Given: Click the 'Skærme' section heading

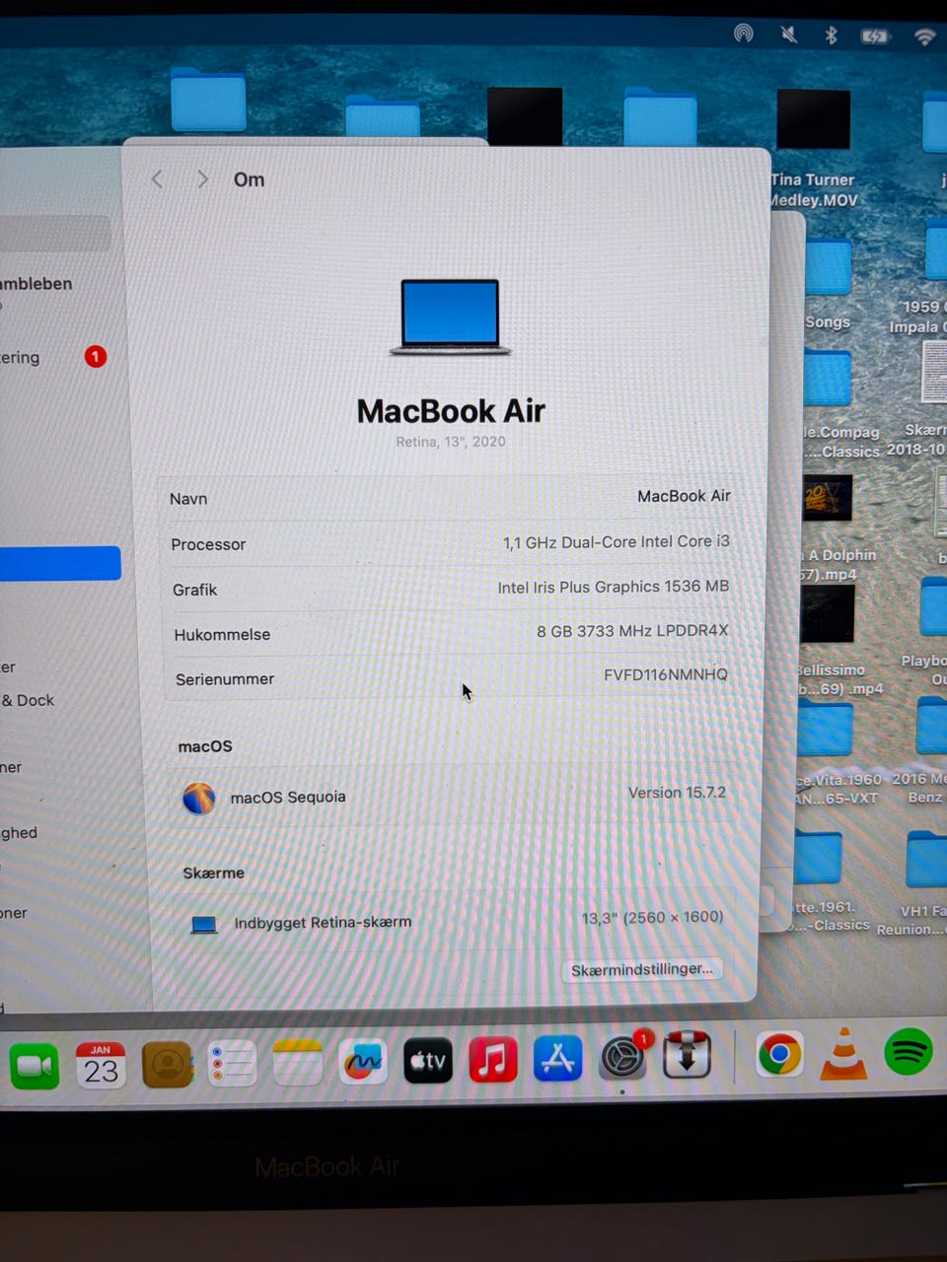Looking at the screenshot, I should click(x=213, y=873).
